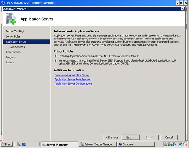Cancel the Add Roles Wizard
This screenshot has height=148, width=189.
(x=169, y=137)
